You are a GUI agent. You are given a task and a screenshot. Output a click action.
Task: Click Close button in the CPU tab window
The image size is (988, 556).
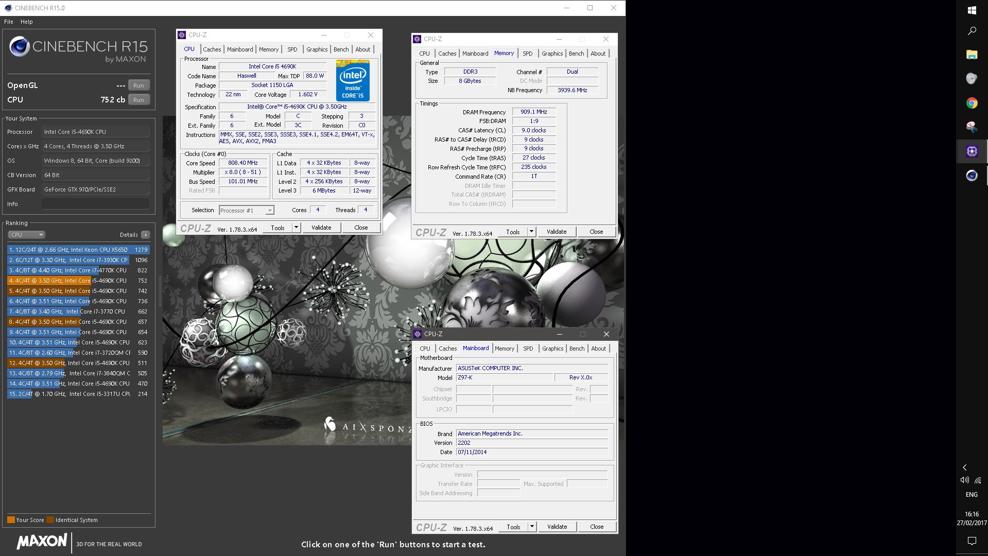pyautogui.click(x=361, y=228)
